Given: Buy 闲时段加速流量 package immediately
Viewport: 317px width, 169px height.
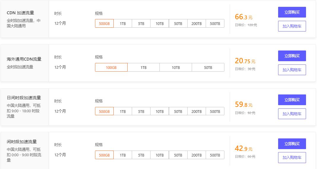Looking at the screenshot, I should point(292,144).
